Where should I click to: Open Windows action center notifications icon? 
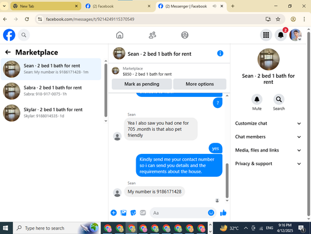coord(301,228)
